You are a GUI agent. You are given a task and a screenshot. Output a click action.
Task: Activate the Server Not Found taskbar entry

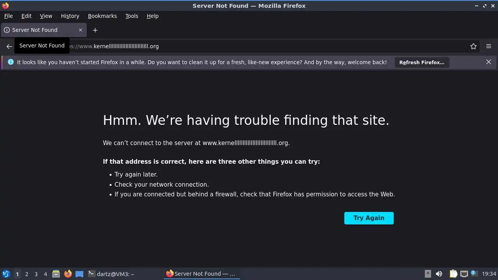[x=201, y=274]
